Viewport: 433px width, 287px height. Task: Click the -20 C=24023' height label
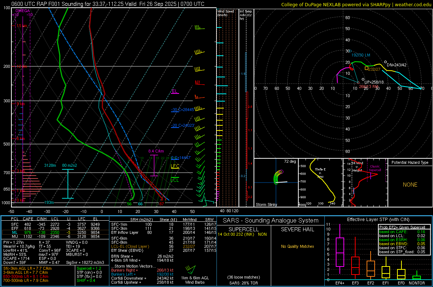(182, 126)
